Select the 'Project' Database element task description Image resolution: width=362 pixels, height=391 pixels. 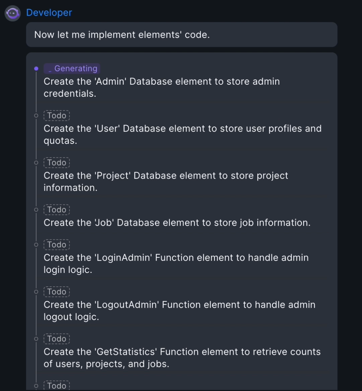(166, 181)
